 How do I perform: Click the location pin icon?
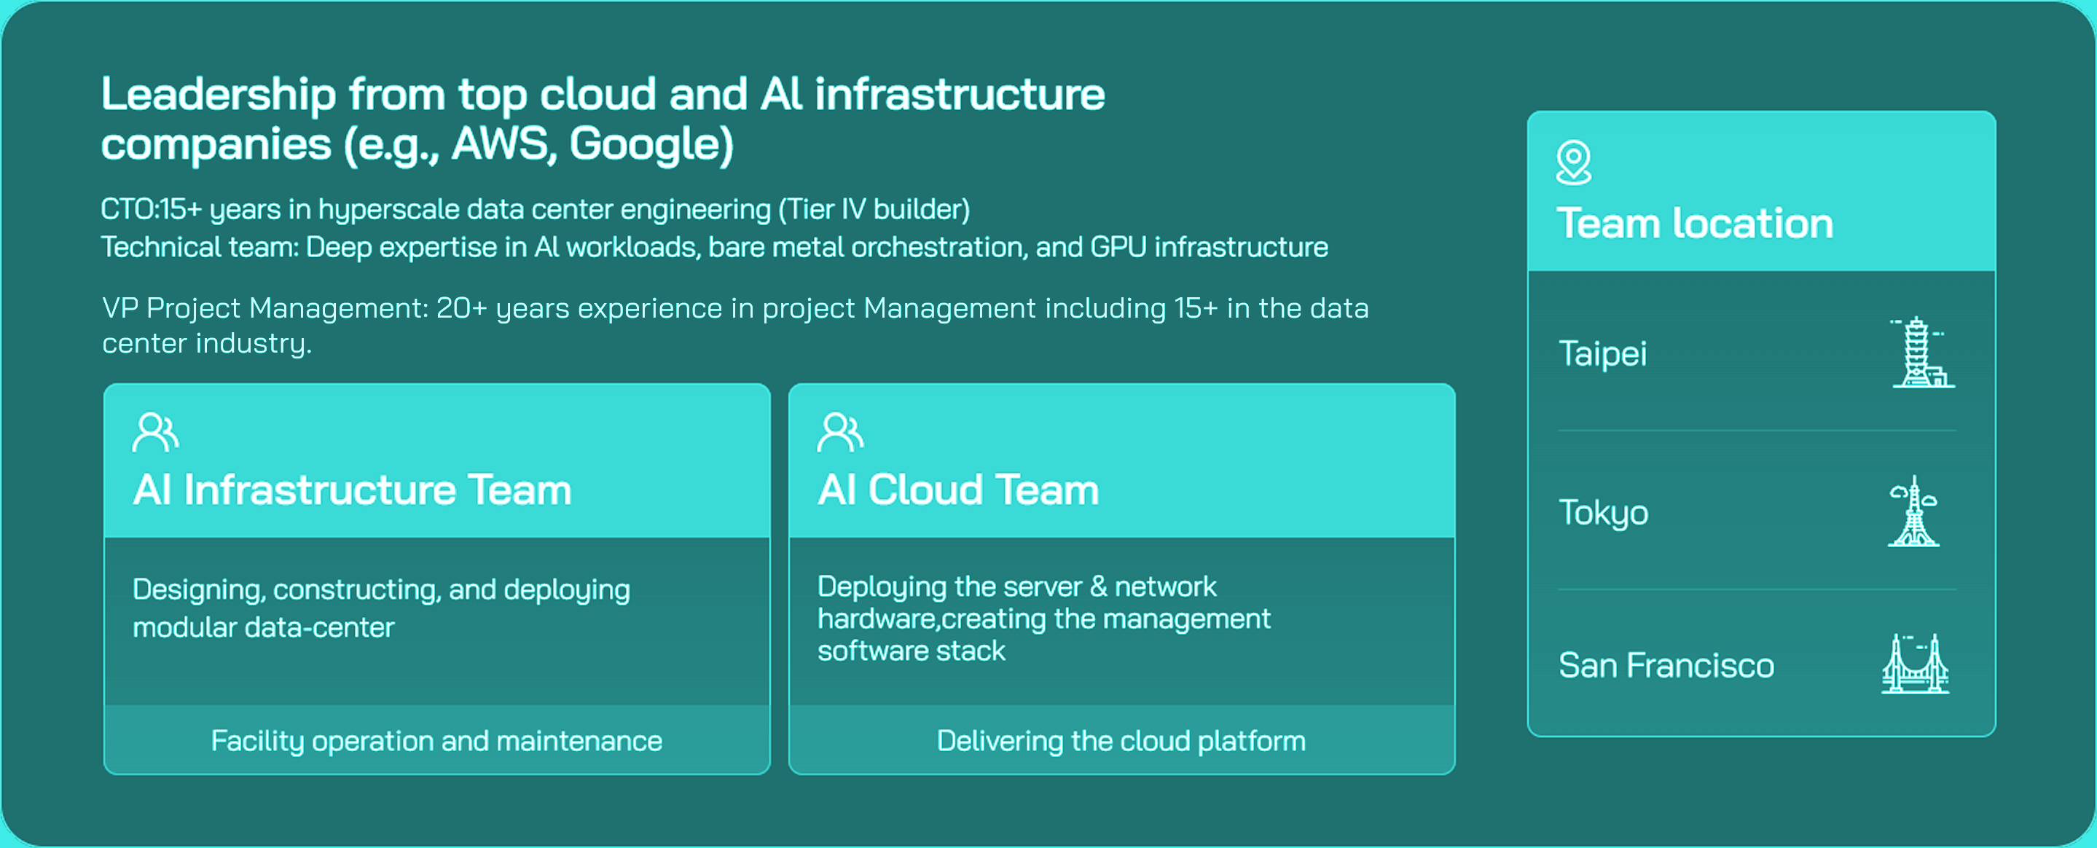1572,162
